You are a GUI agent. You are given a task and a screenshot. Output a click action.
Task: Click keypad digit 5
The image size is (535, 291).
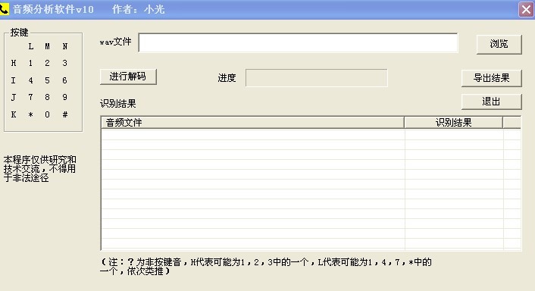[x=47, y=80]
